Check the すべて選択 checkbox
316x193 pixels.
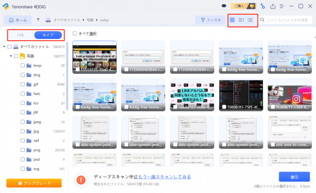pyautogui.click(x=75, y=33)
